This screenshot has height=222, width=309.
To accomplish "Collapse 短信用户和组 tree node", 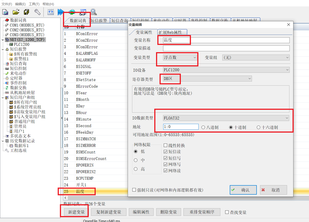I will pyautogui.click(x=3, y=97).
